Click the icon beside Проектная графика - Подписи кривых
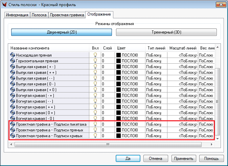Screen dimensions: 228x166 [13, 136]
